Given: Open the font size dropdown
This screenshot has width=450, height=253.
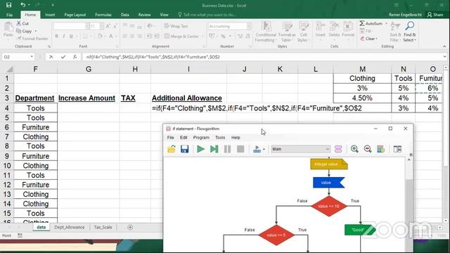Looking at the screenshot, I should click(x=101, y=27).
